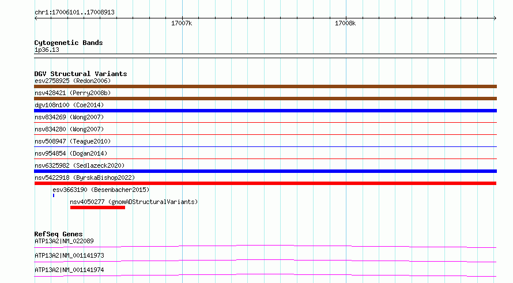This screenshot has width=513, height=283.
Task: Select the red nsv5422918 variant bar
Action: 265,183
